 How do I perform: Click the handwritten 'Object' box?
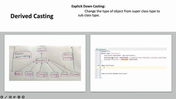click(x=42, y=50)
